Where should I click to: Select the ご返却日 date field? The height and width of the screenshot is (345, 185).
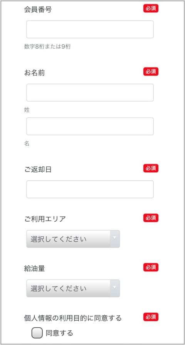pyautogui.click(x=90, y=189)
